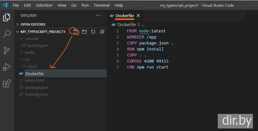Click the New Folder icon in Explorer
This screenshot has width=258, height=131.
point(84,32)
